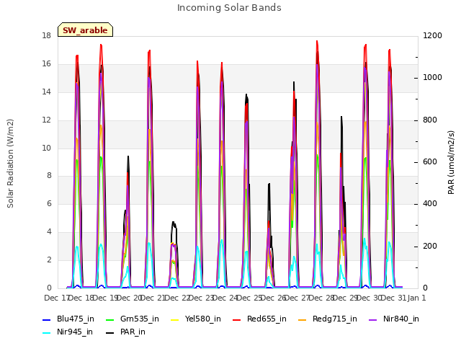461x346 pixels.
Task: Click the PAR (umol/m2/s) axis label
Action: (x=451, y=162)
